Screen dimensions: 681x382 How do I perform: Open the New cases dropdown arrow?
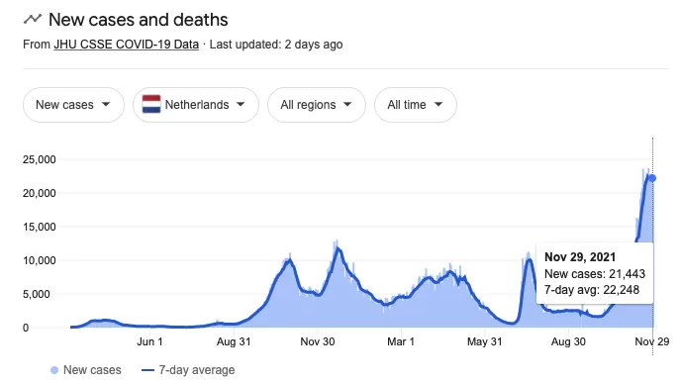106,105
